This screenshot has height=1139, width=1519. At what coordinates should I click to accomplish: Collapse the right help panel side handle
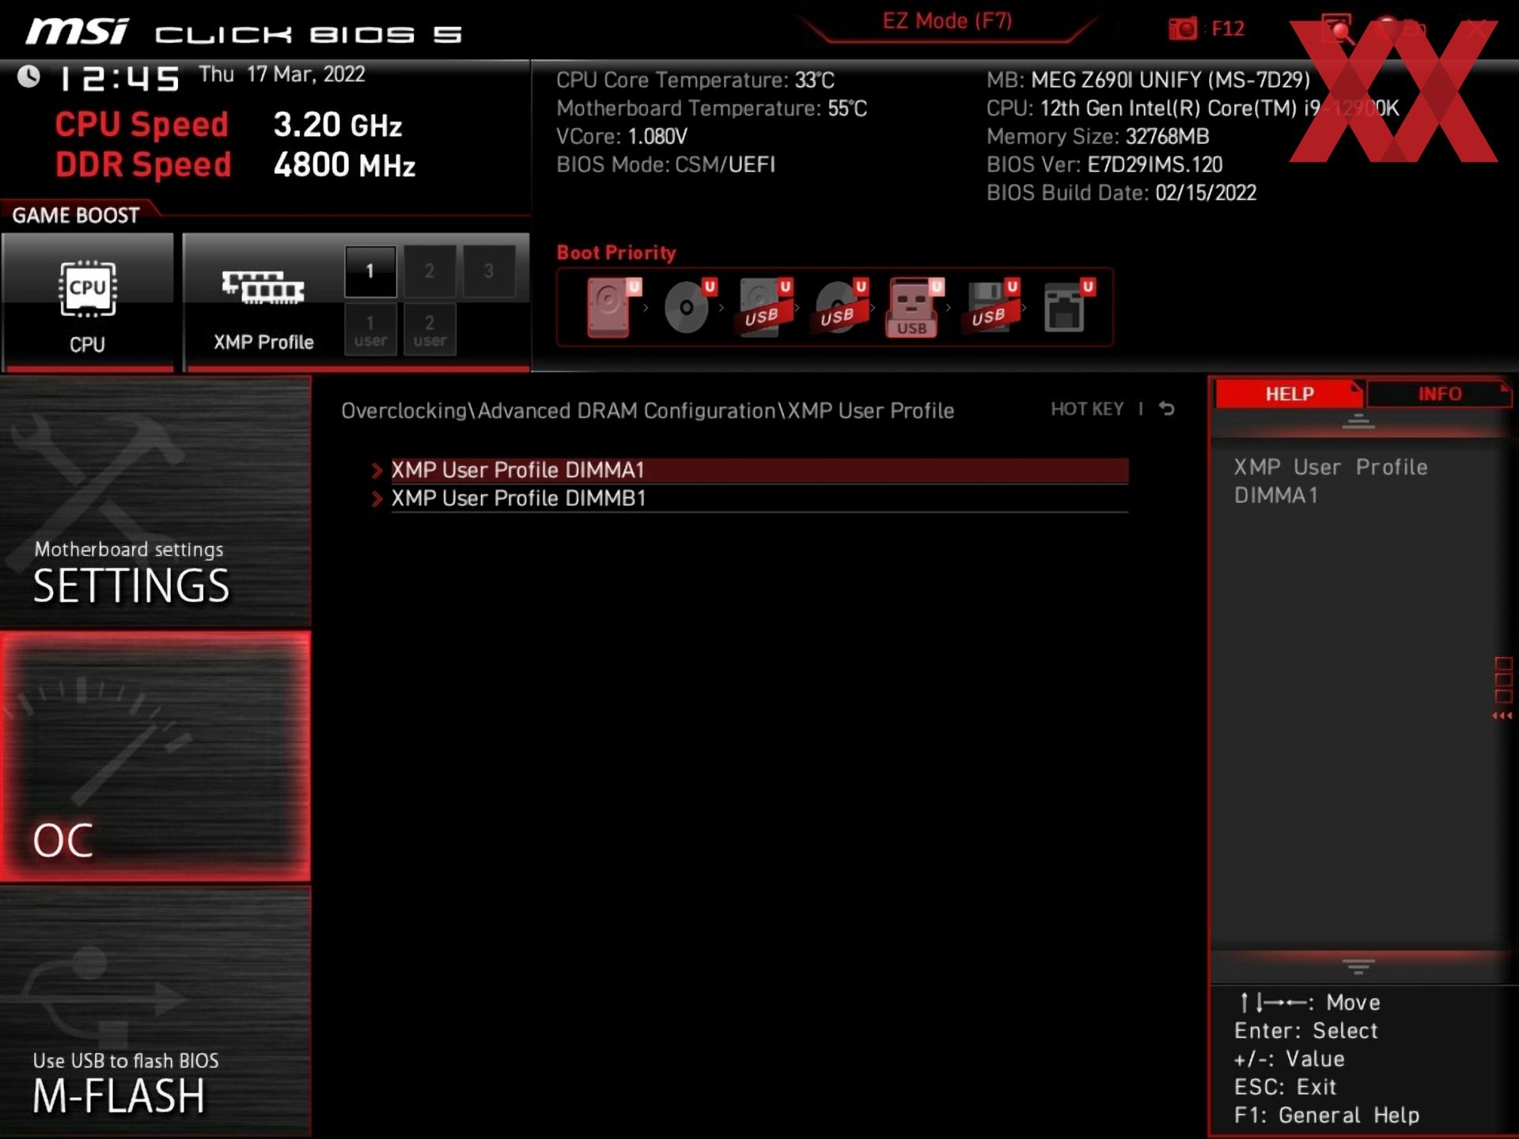[1502, 688]
